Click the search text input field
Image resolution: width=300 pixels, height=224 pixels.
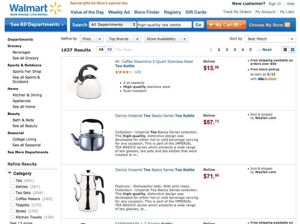164,25
